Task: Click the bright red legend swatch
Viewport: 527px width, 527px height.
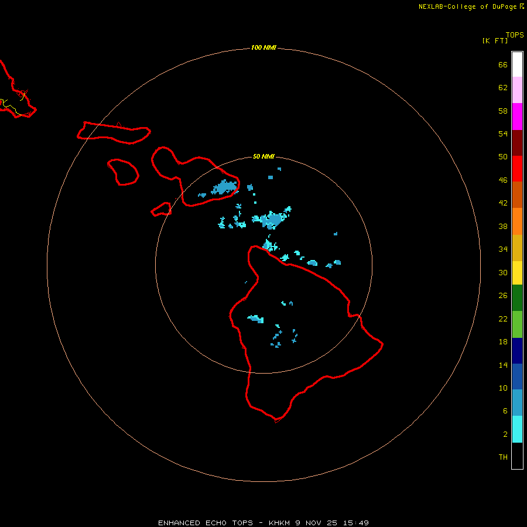Action: tap(517, 169)
